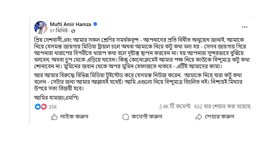Click the second paragraph beginning "আর আমার বিরুদ্ধে"
Image resolution: width=277 pixels, height=156 pixels.
click(x=138, y=81)
